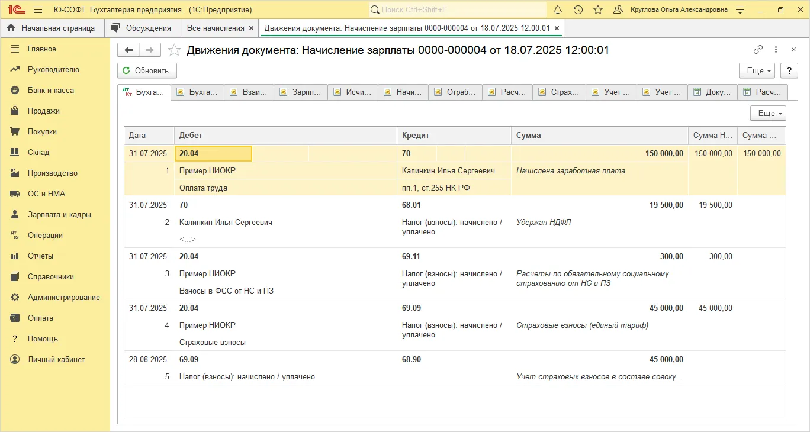
Task: Open Справочники section
Action: (x=55, y=276)
